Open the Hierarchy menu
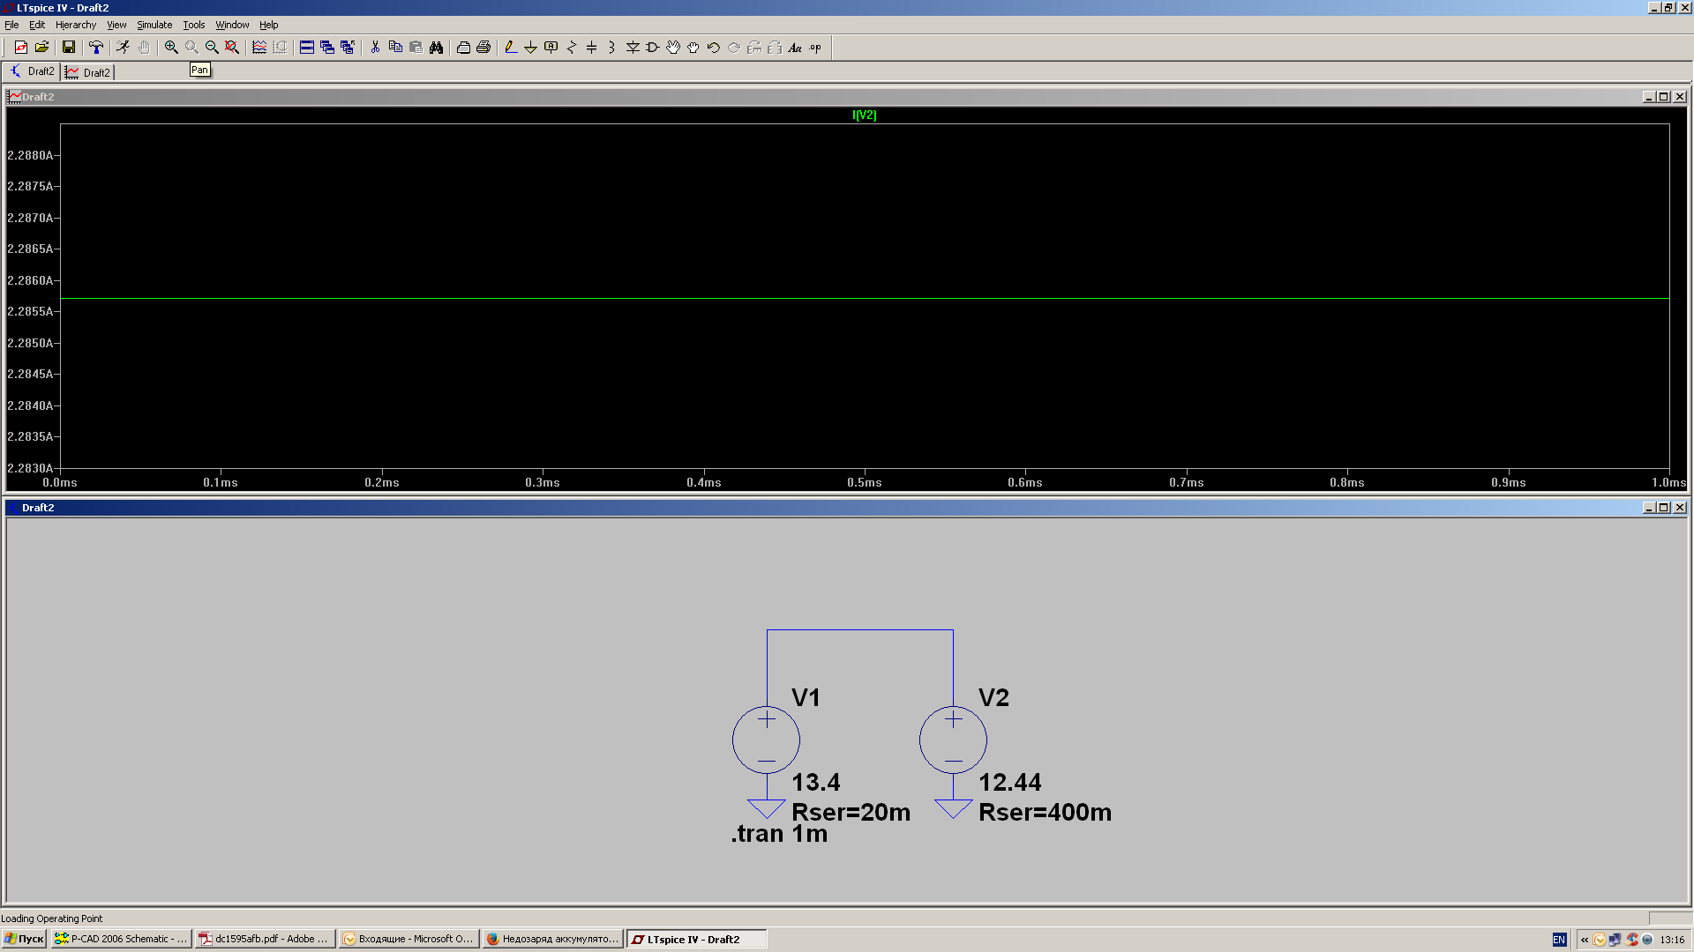The width and height of the screenshot is (1694, 952). coord(75,25)
